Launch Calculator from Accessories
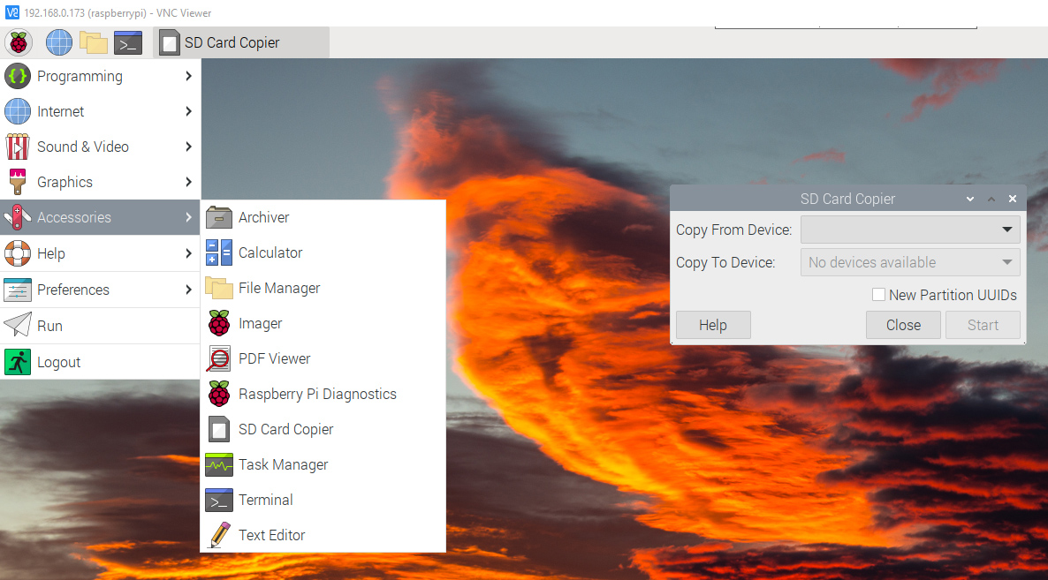Viewport: 1048px width, 580px height. 323,253
